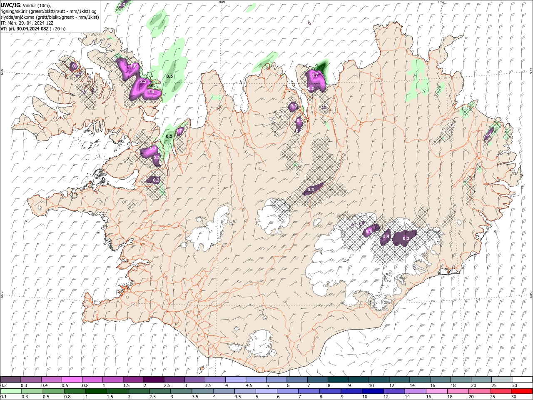
Task: Pick upper-scale bright pink swatch between 0.5 and 0.8
Action: (x=72, y=380)
